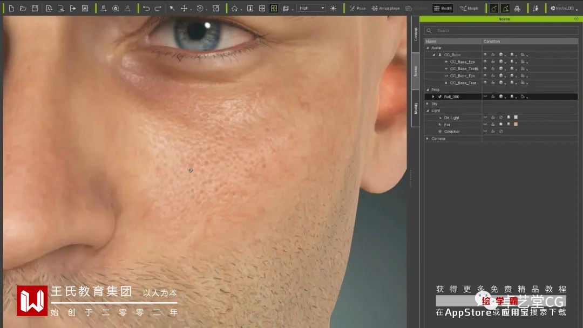Click the Name column header
Image resolution: width=583 pixels, height=328 pixels.
click(x=453, y=41)
